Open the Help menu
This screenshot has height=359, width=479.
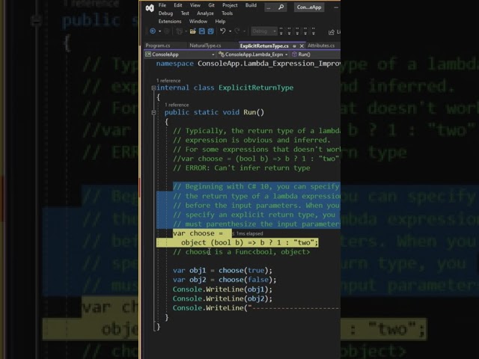point(220,22)
